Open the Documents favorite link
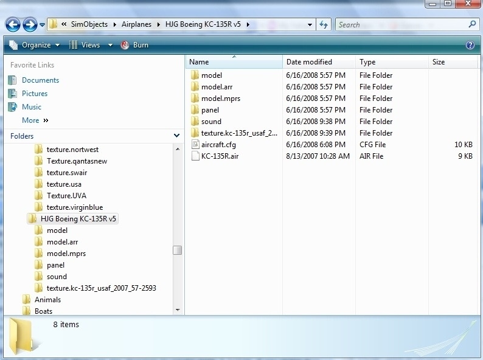 [x=40, y=80]
